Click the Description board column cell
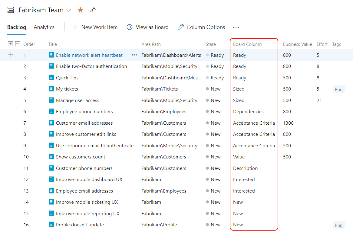The width and height of the screenshot is (353, 233). pyautogui.click(x=246, y=168)
